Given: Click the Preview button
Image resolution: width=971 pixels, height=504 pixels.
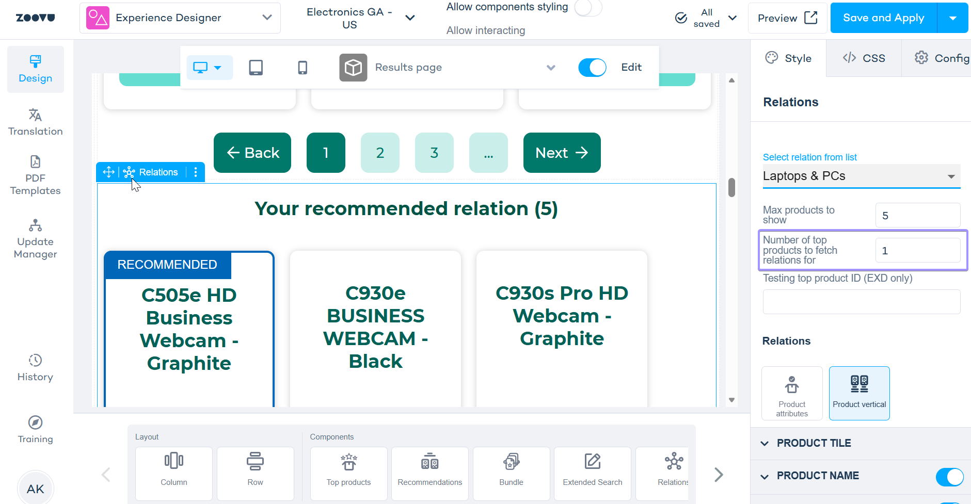Looking at the screenshot, I should pos(788,18).
